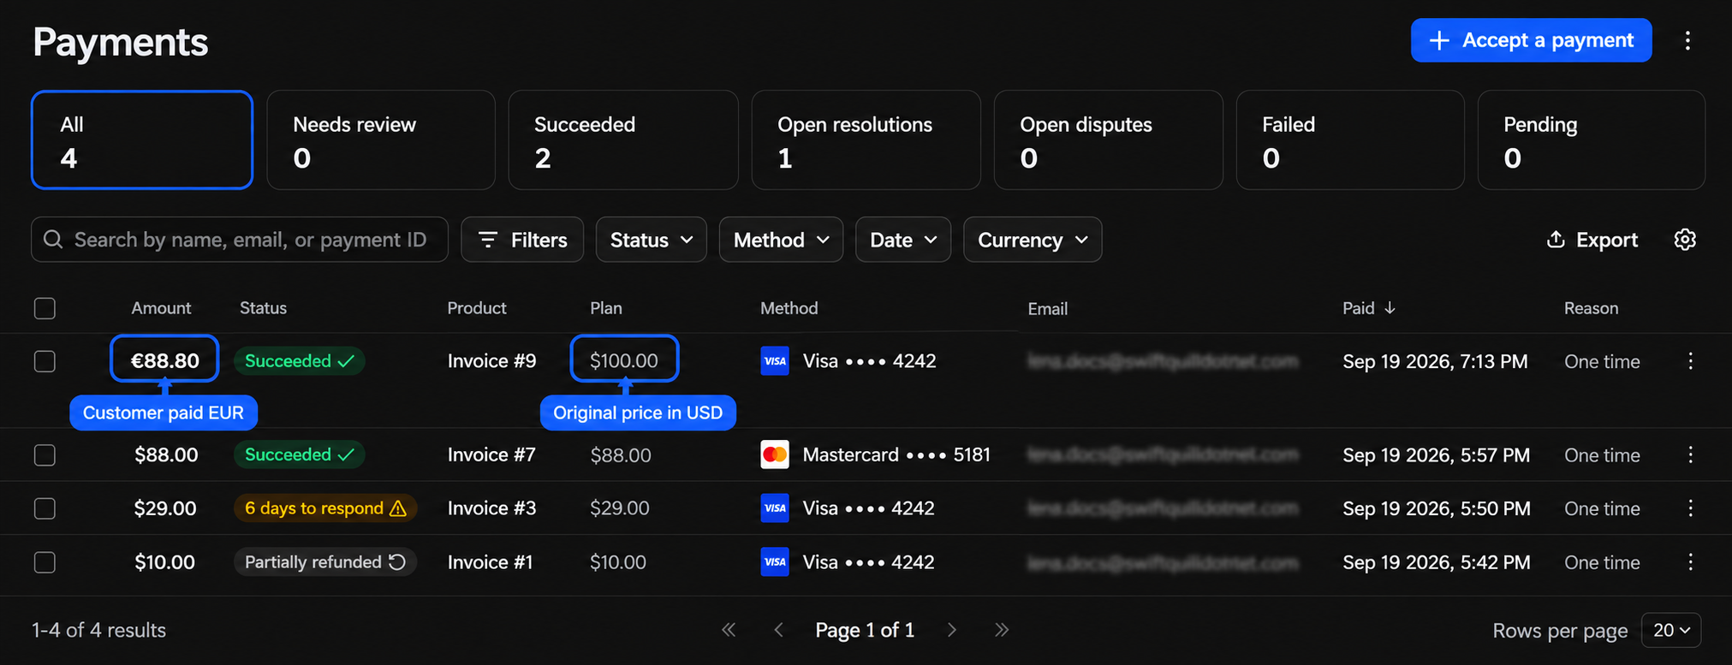Viewport: 1732px width, 665px height.
Task: Select all payments with header checkbox
Action: [45, 308]
